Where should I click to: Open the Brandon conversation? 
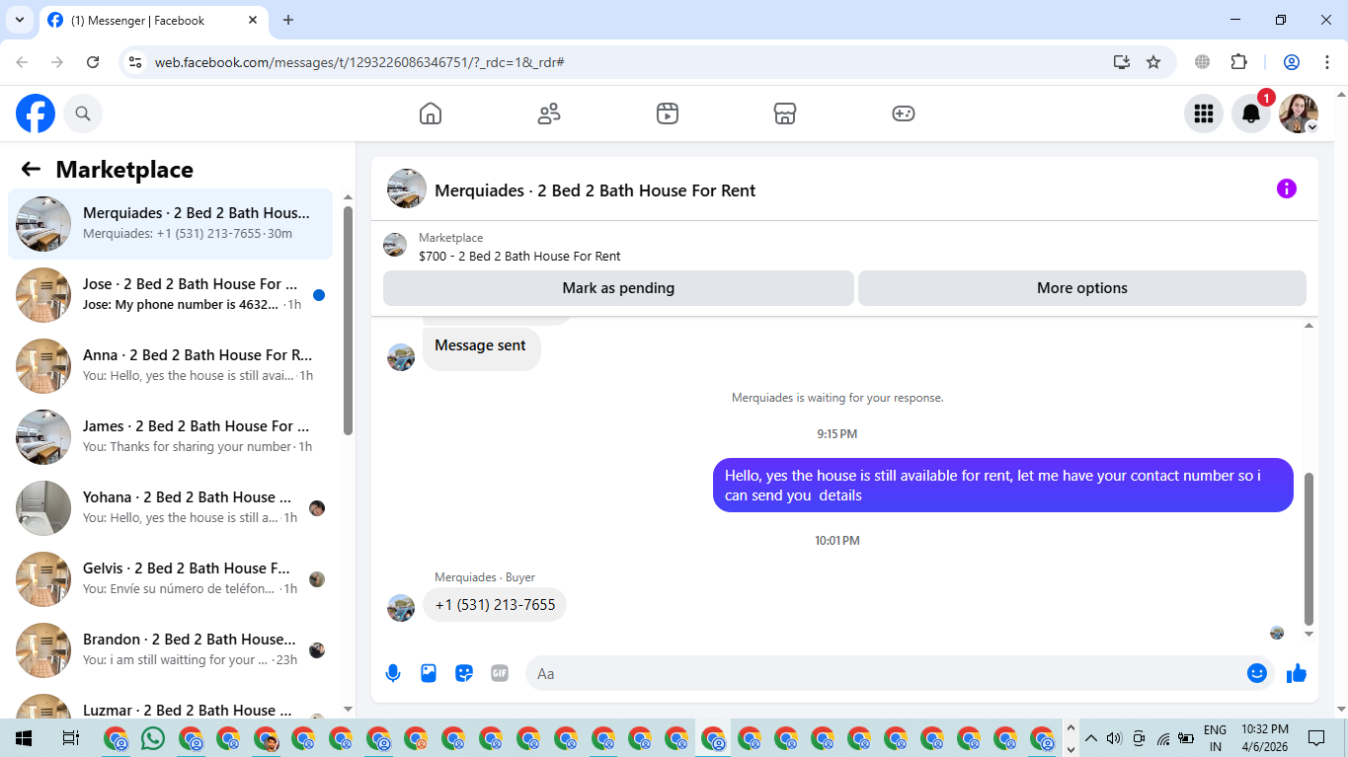coord(171,650)
